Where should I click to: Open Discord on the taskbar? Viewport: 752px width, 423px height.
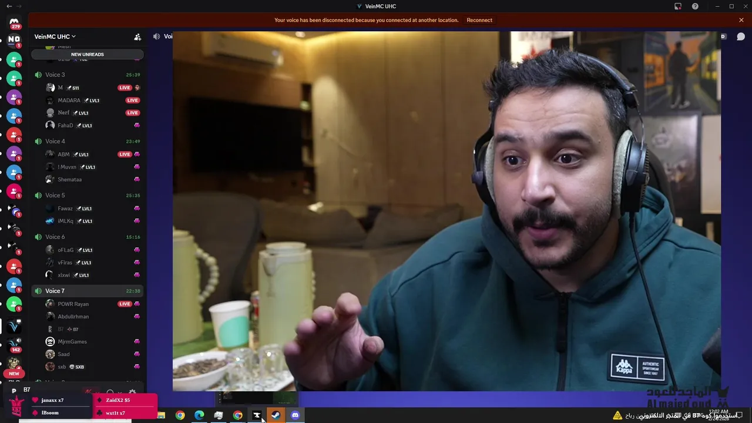click(x=295, y=415)
